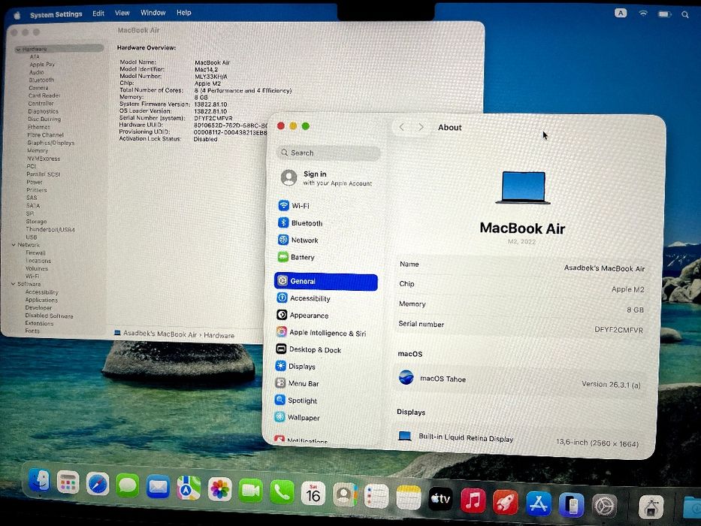This screenshot has width=701, height=526.
Task: Select Thunderbolt/USB4 in System Information
Action: click(x=50, y=229)
